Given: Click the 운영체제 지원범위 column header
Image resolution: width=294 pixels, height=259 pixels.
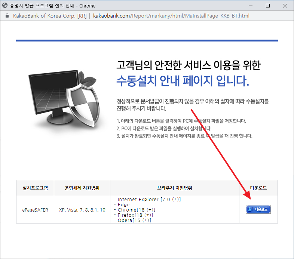Looking at the screenshot, I should point(82,188).
